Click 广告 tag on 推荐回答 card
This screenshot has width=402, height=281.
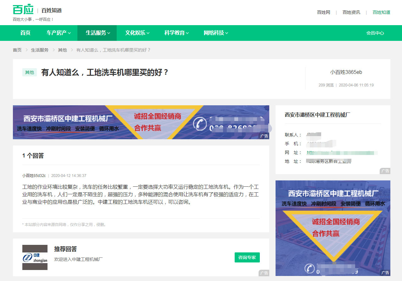[264, 273]
